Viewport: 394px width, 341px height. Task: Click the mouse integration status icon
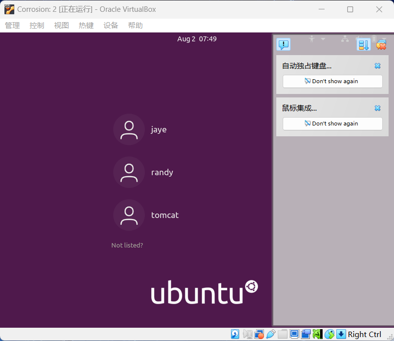coord(329,334)
